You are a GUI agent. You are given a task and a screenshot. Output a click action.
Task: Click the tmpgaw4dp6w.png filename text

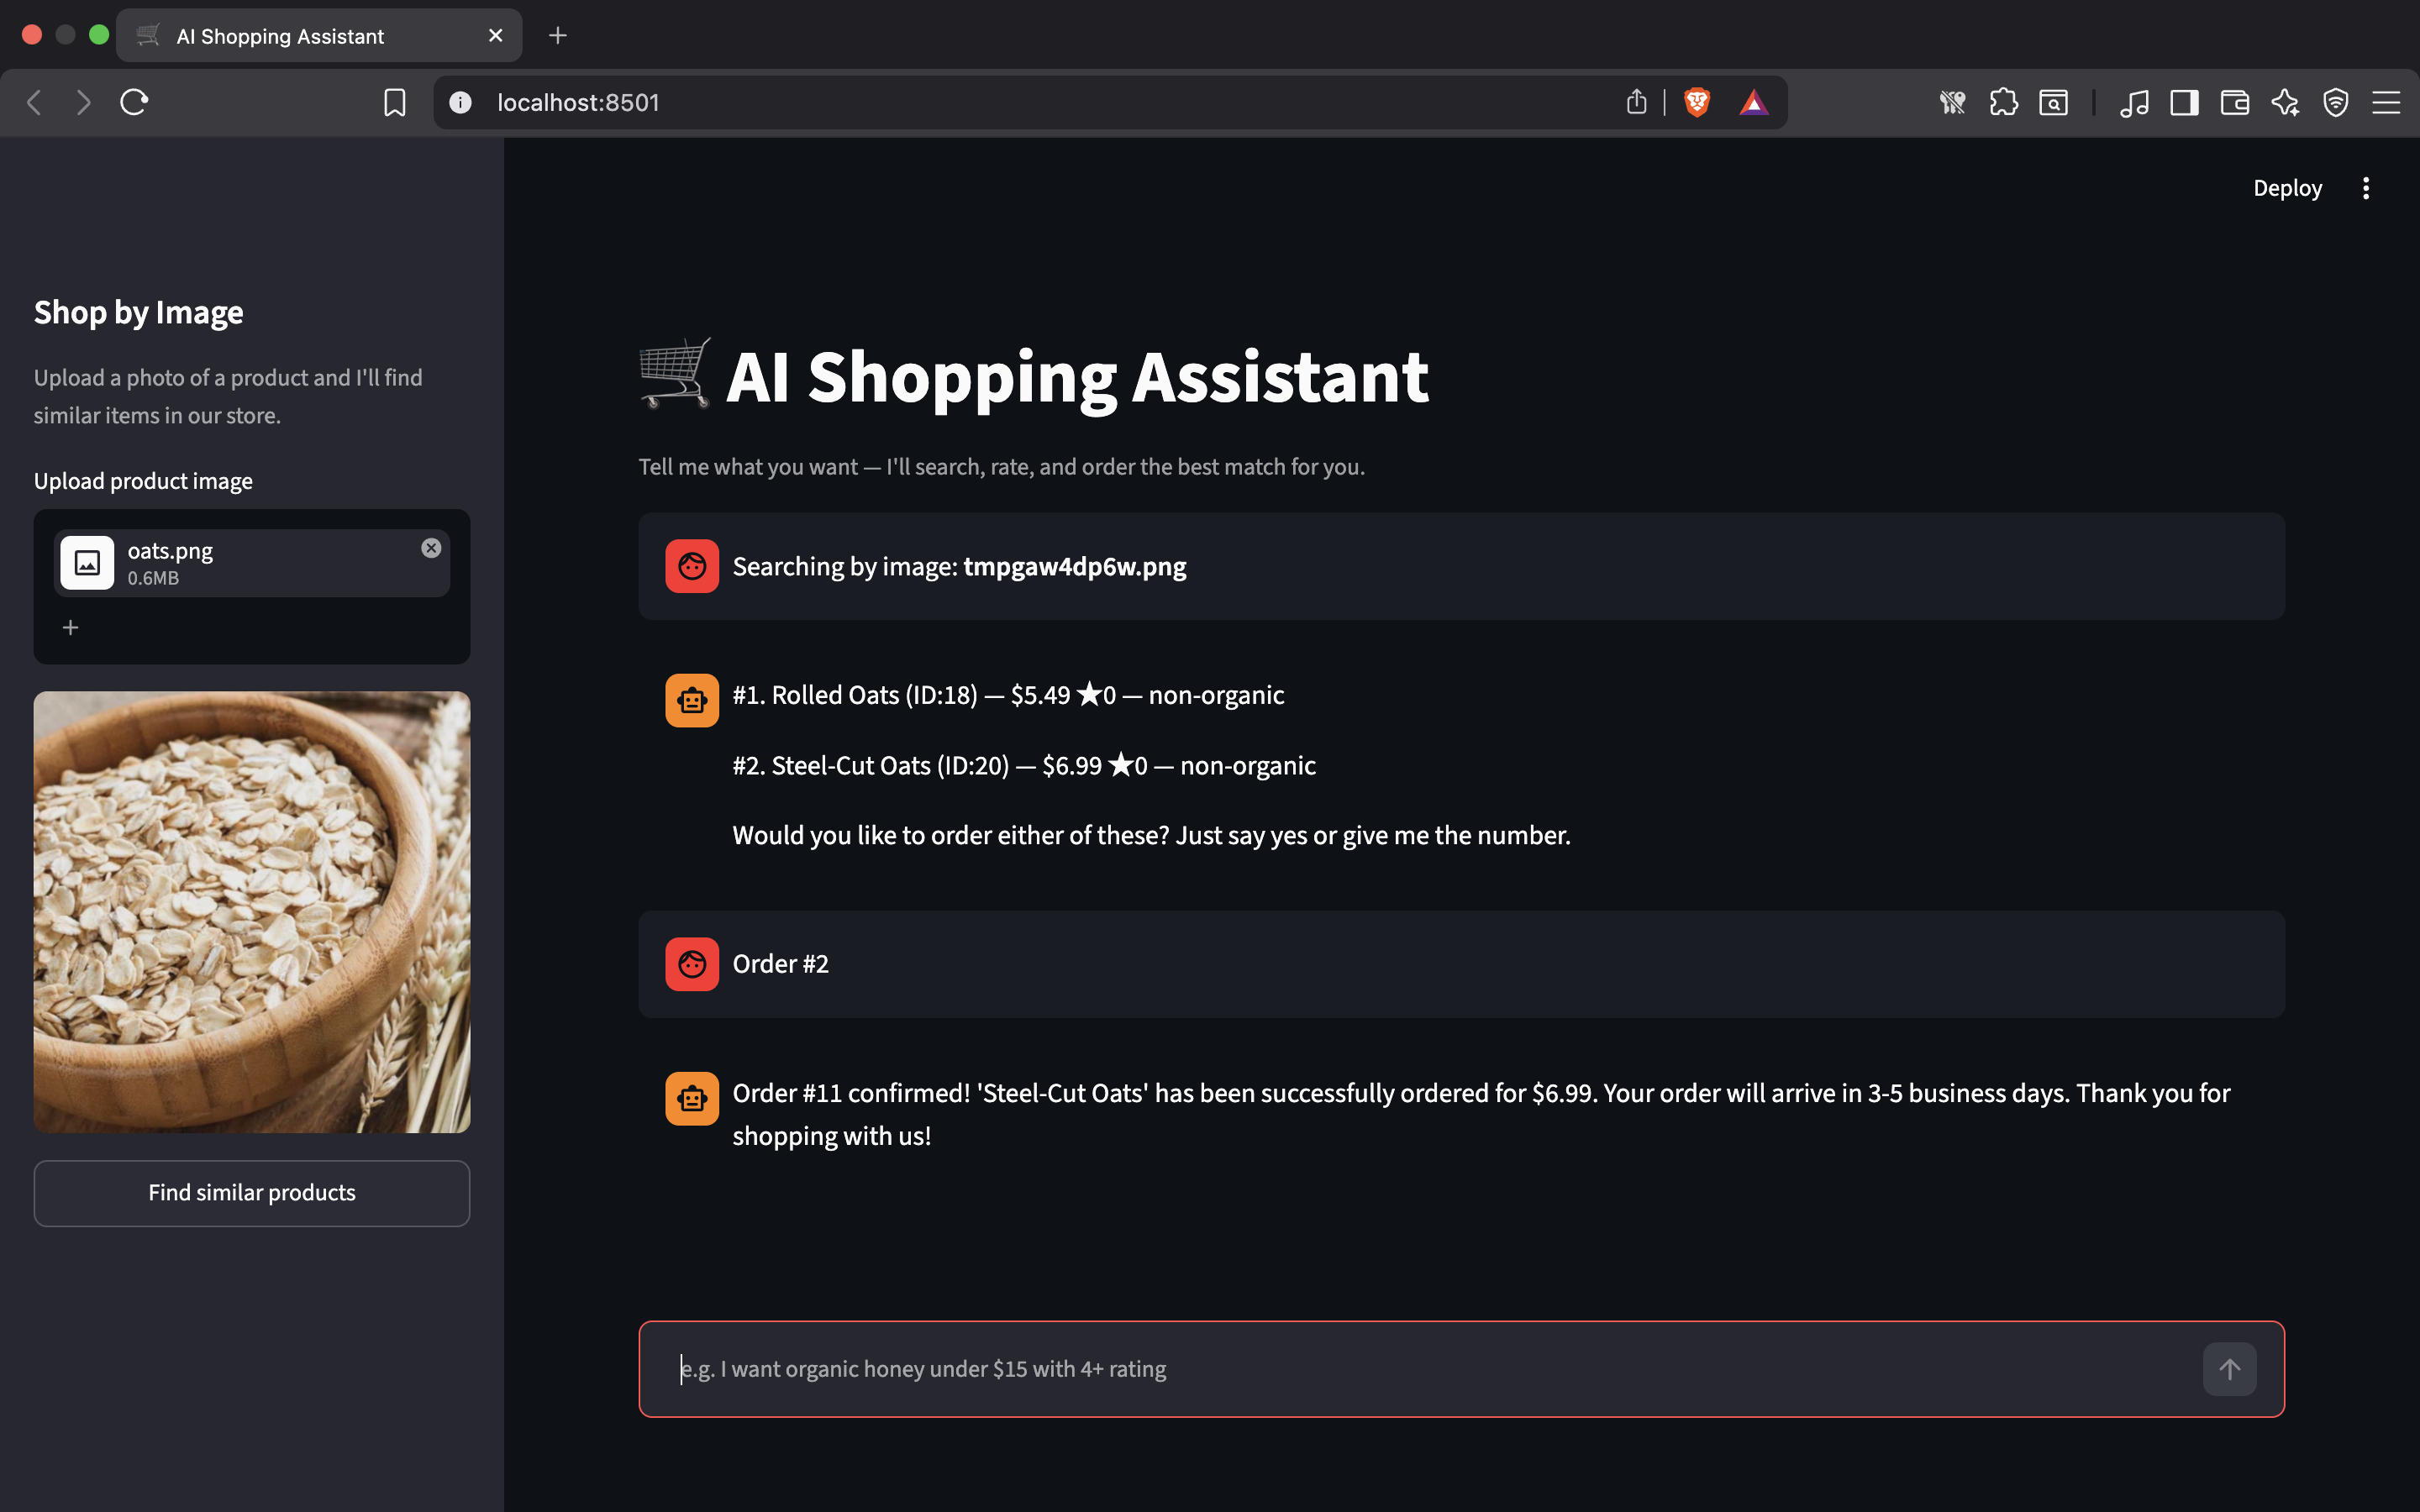1074,567
